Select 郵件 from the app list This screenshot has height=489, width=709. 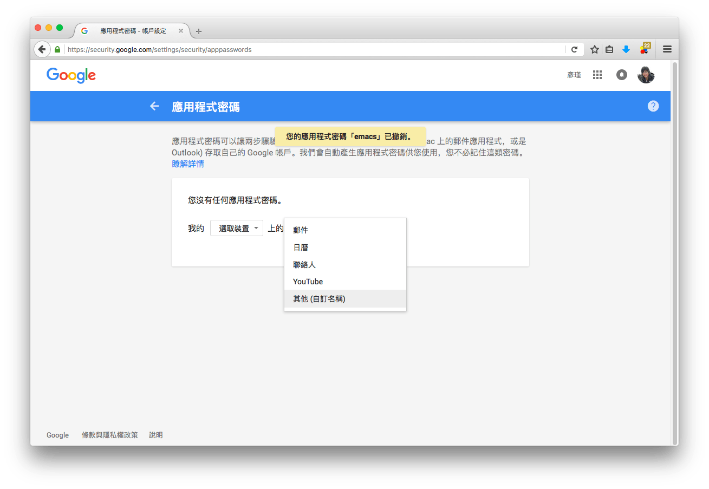coord(301,230)
